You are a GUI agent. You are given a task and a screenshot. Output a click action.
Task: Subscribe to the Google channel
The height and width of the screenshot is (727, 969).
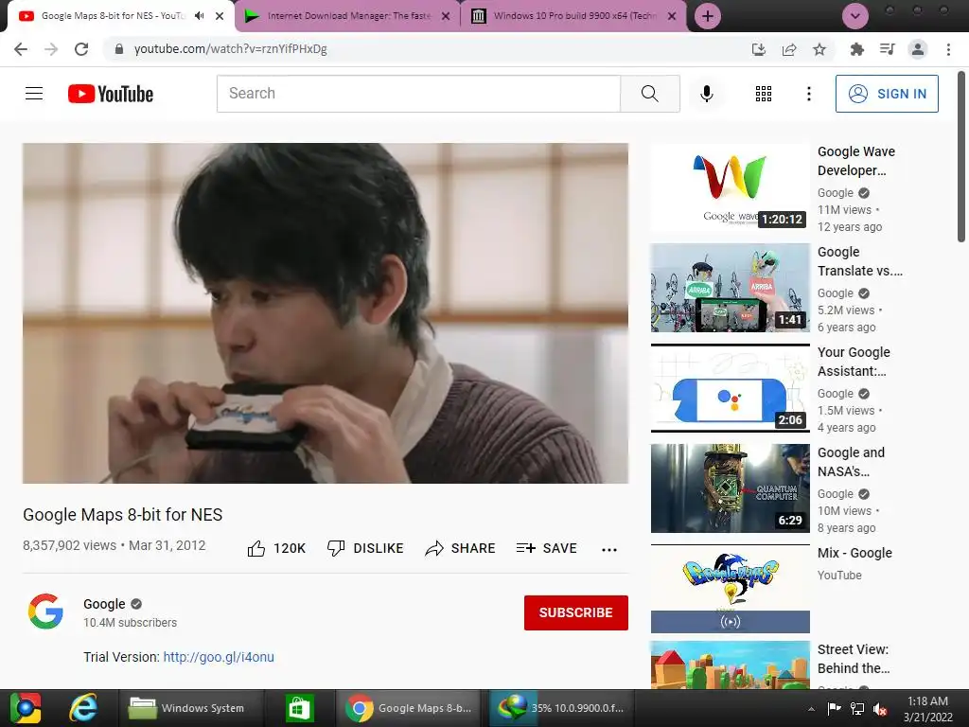[576, 612]
